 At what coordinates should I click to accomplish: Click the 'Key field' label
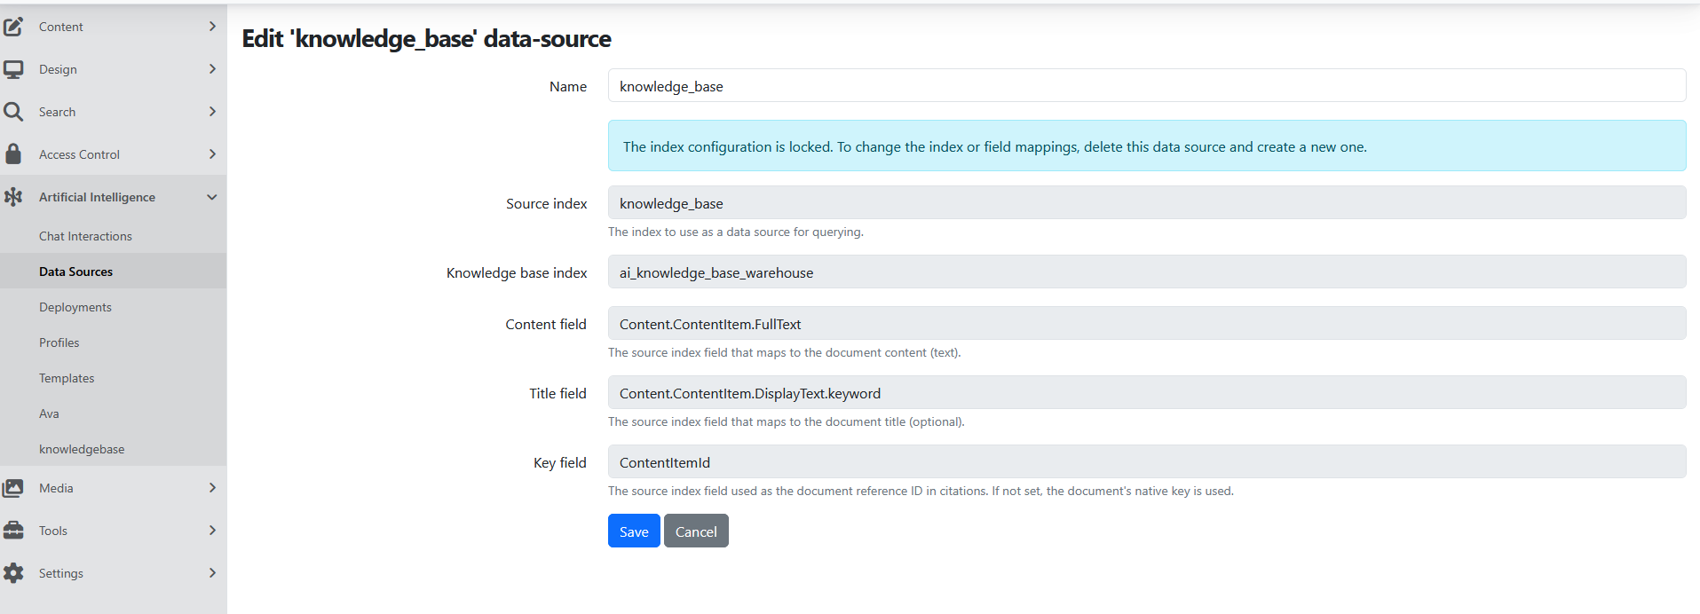click(559, 462)
